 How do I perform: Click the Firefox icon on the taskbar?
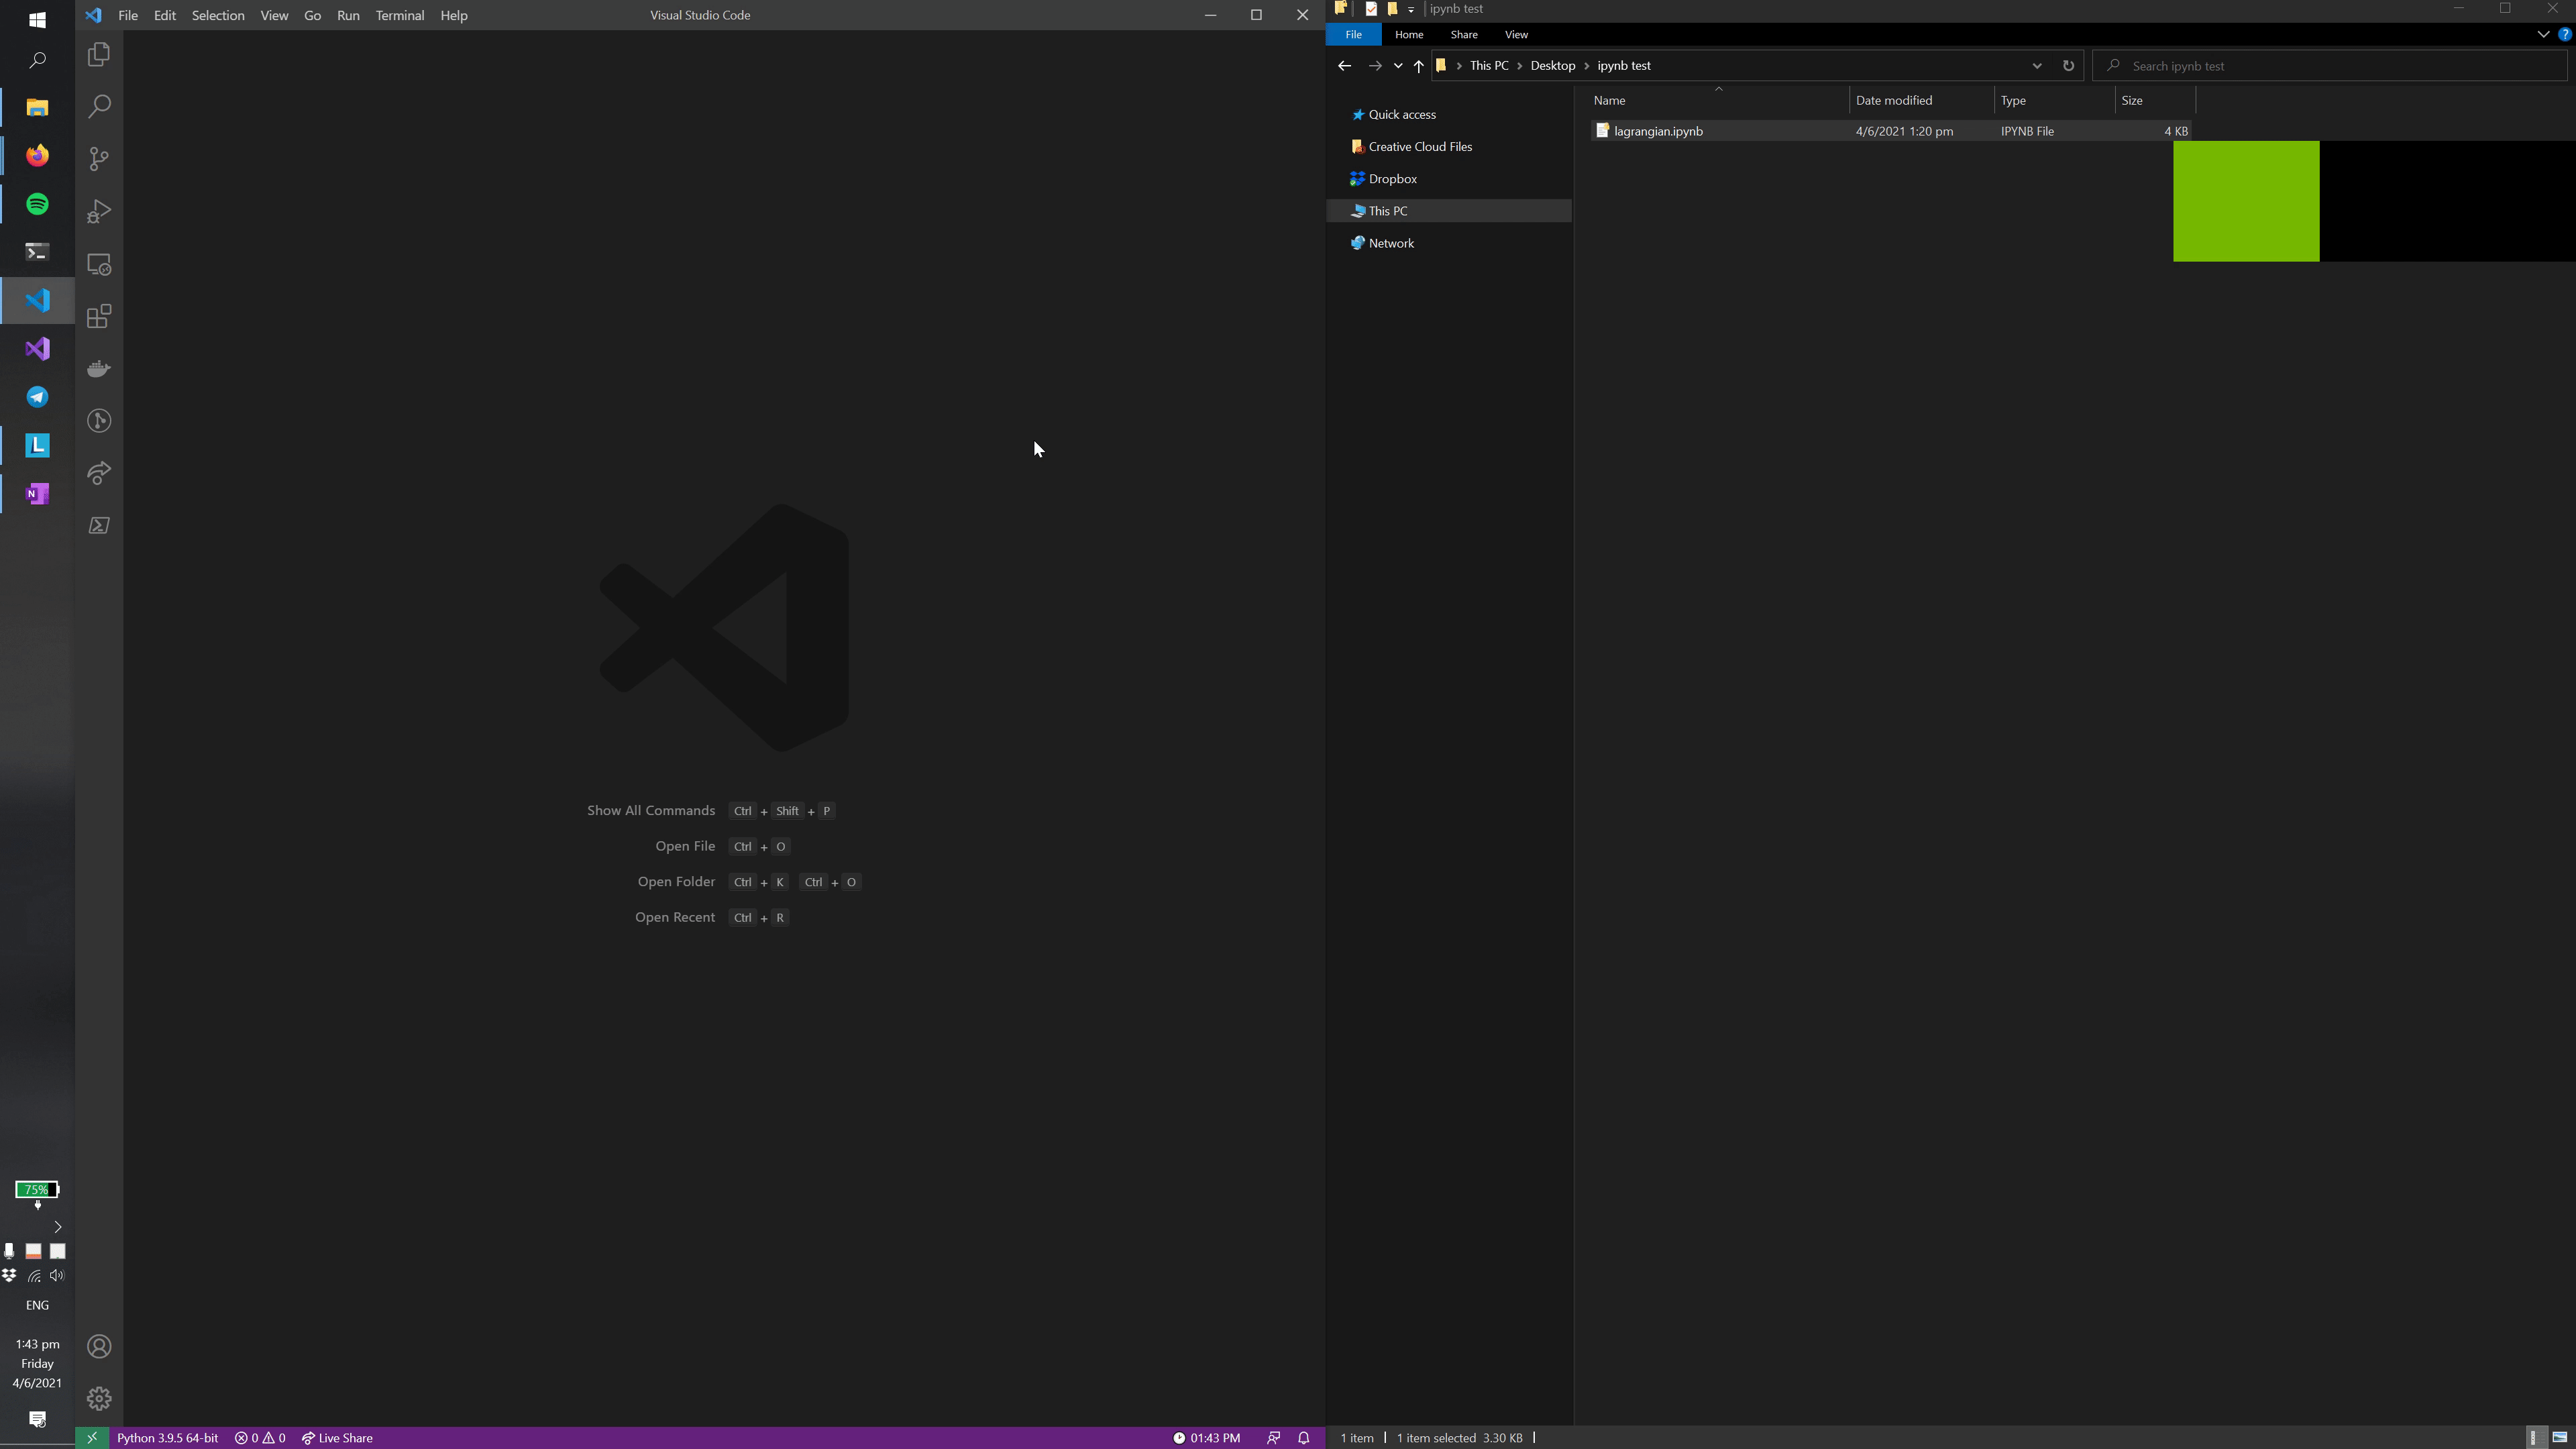pos(37,156)
